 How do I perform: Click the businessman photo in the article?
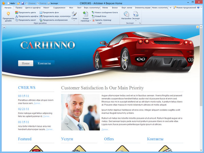80,112
